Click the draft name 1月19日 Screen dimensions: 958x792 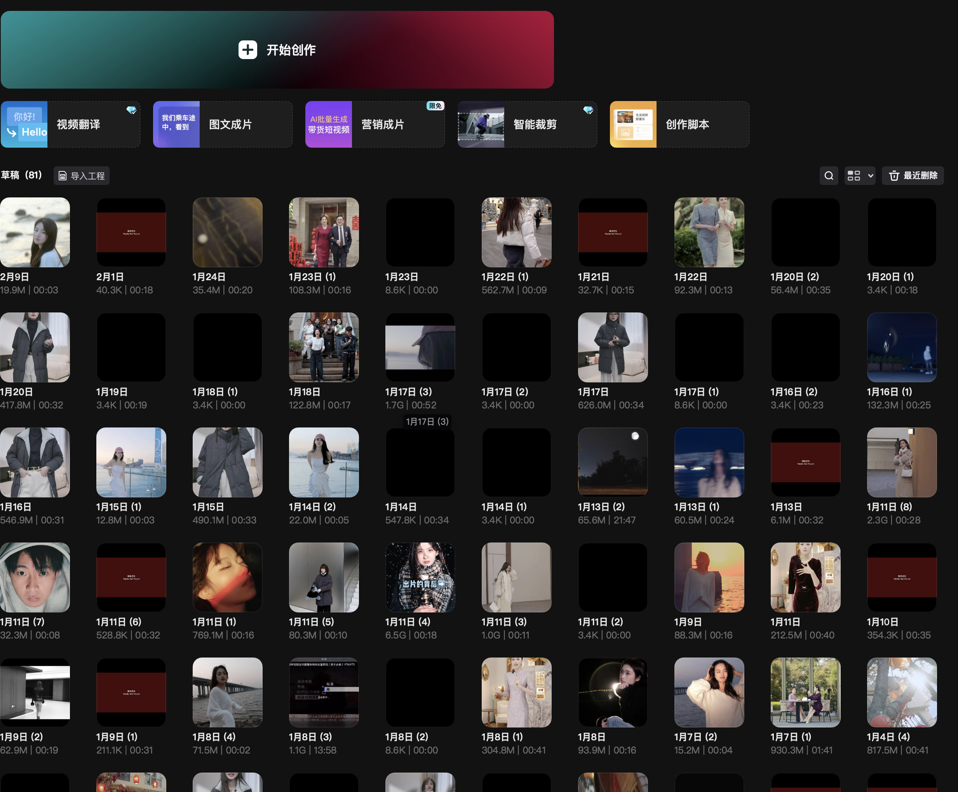[x=112, y=392]
